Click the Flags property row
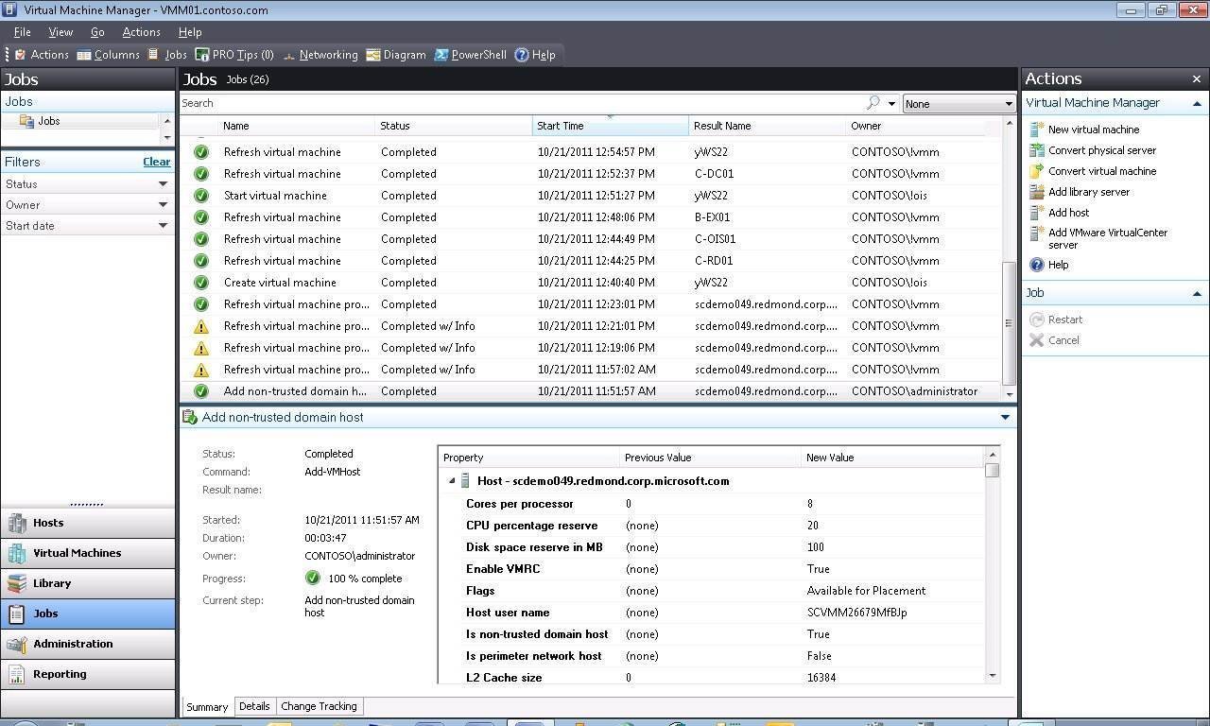Screen dimensions: 1210x726 pos(712,591)
